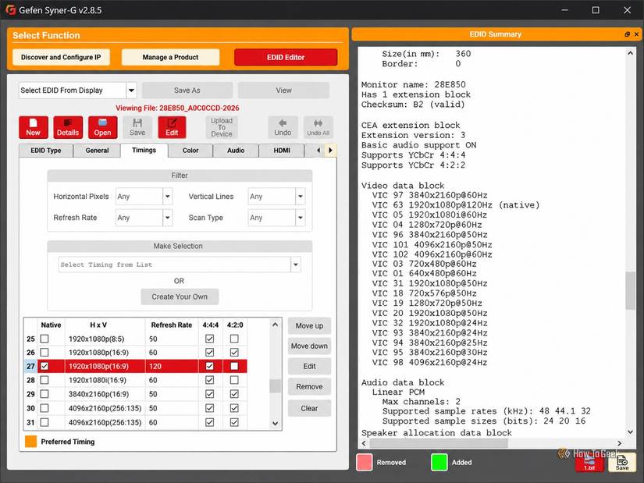Toggle 4:4:4 checkbox in row 28
The width and height of the screenshot is (644, 483).
coord(209,380)
